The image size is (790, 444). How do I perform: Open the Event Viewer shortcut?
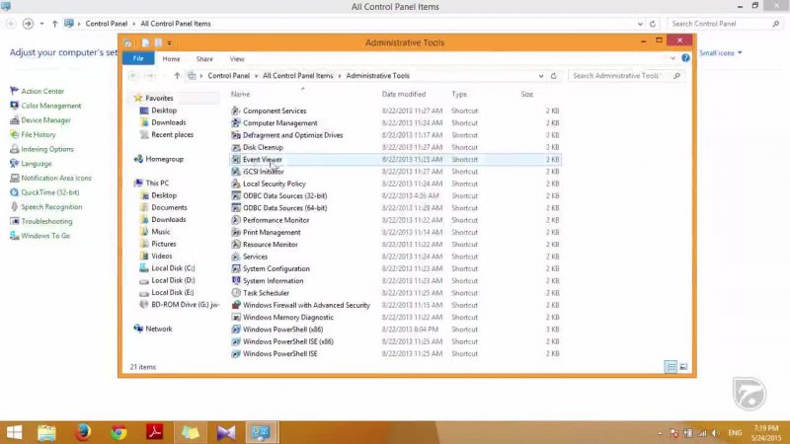coord(263,159)
